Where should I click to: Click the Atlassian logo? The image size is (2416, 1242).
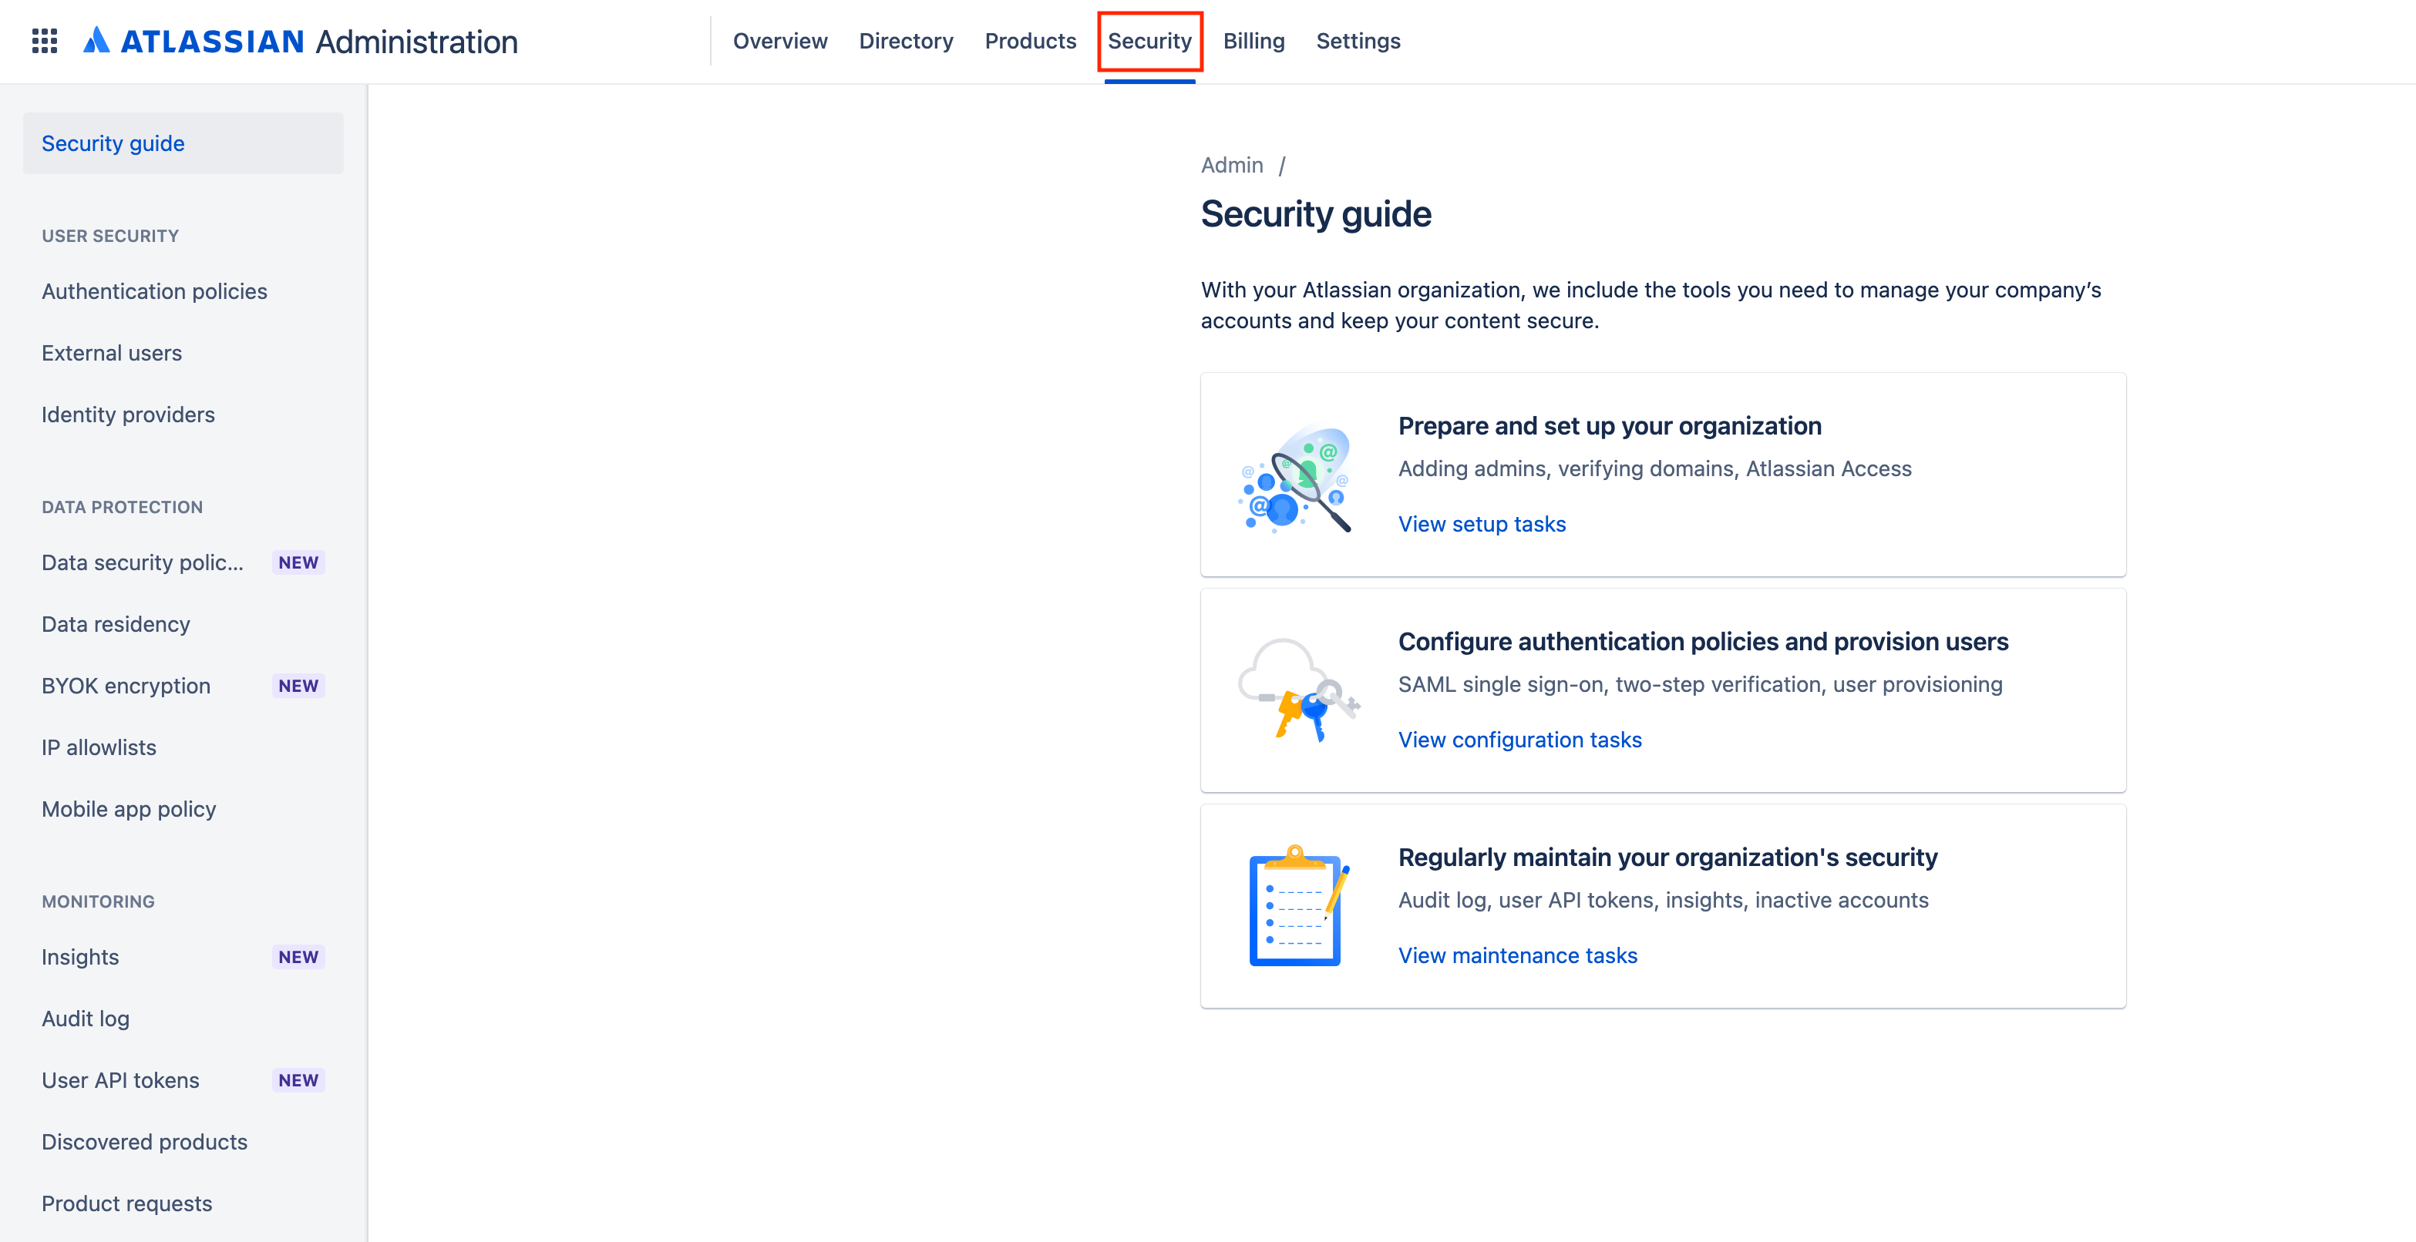pos(96,42)
